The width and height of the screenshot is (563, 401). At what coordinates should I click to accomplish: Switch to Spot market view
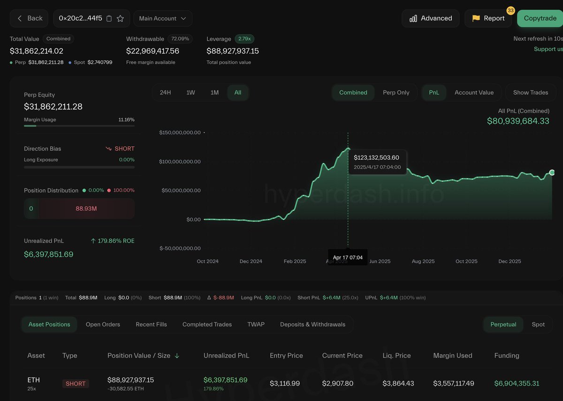[x=538, y=324]
